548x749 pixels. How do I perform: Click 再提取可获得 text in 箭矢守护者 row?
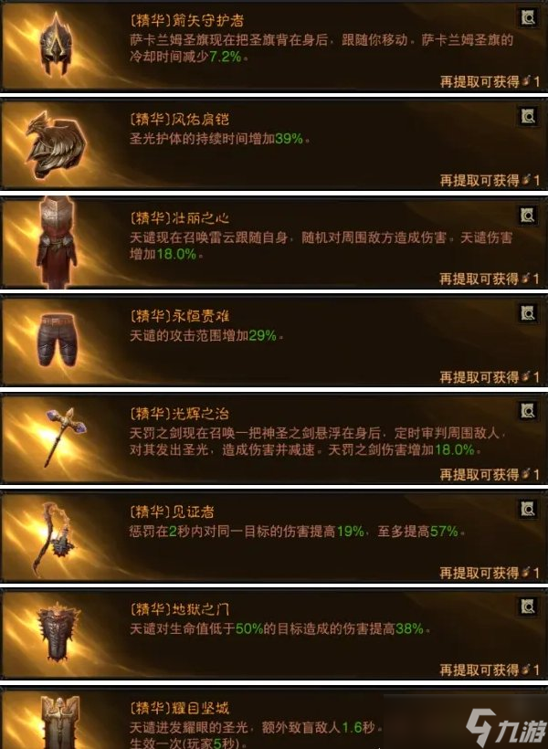479,81
